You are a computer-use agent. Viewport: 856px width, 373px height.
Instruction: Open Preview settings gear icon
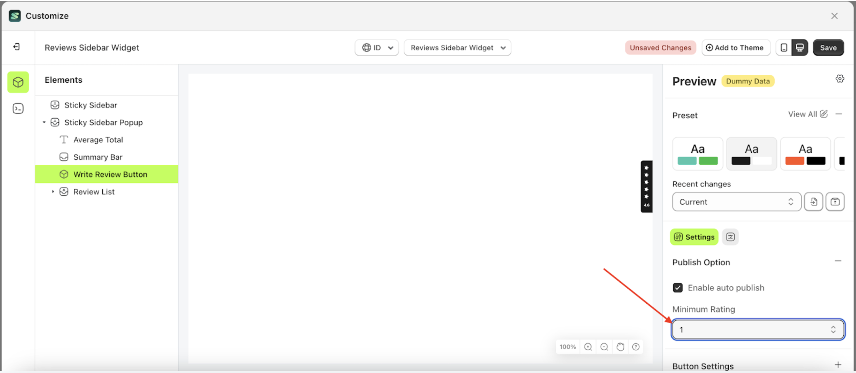click(x=840, y=79)
